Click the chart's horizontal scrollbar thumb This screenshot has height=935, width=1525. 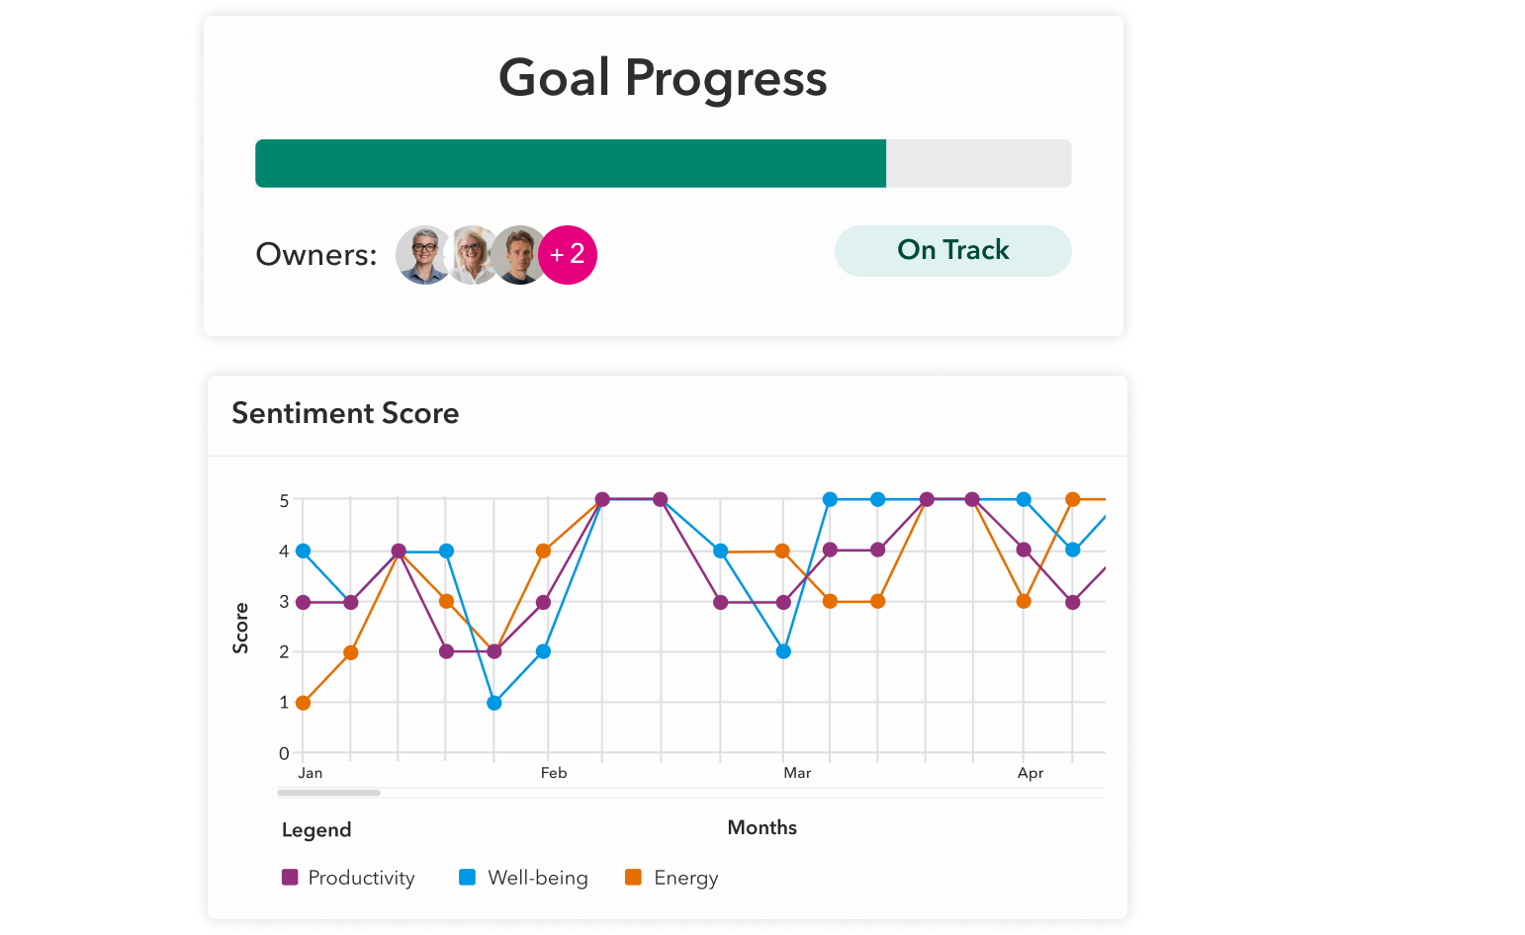329,793
